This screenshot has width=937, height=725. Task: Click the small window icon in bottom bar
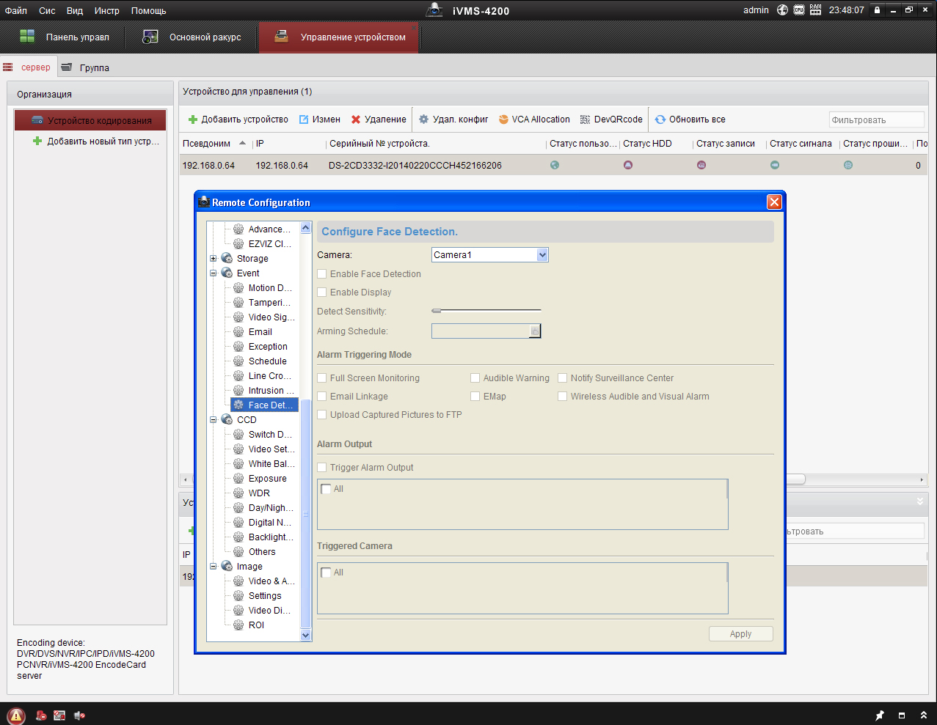pos(902,715)
